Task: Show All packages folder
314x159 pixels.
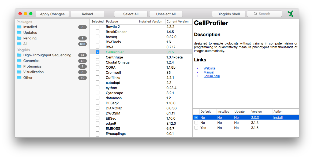Action: pos(25,44)
